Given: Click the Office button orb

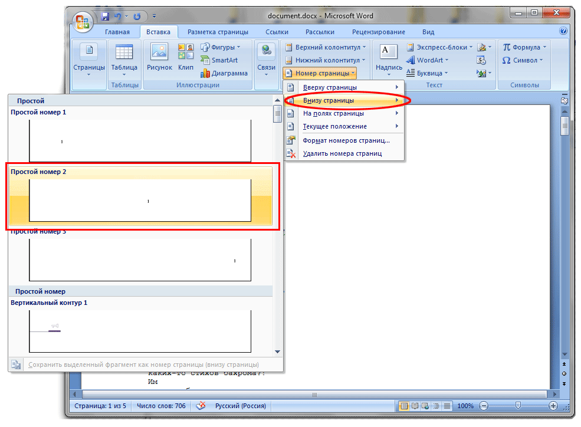Looking at the screenshot, I should [x=82, y=22].
